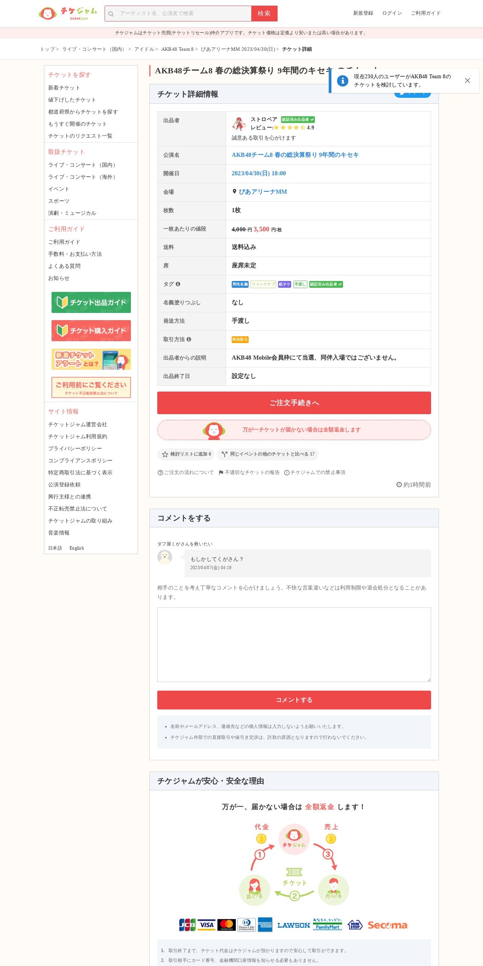Click the ご注文手続きへ order button
The width and height of the screenshot is (483, 966).
[294, 403]
